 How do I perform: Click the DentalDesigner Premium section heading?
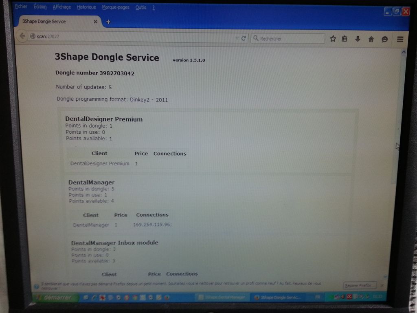104,119
